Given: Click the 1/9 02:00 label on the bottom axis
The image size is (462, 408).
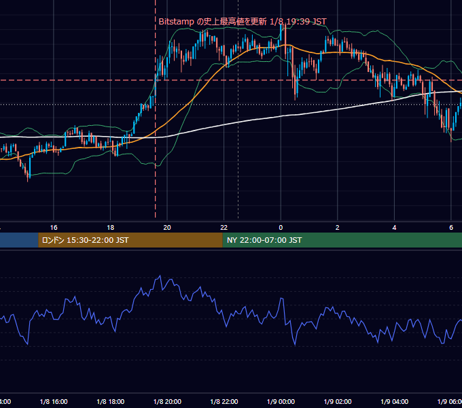Looking at the screenshot, I should pos(338,402).
